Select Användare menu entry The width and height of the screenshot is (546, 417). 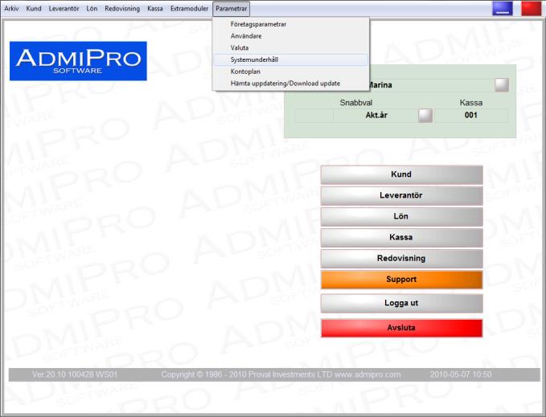coord(291,36)
